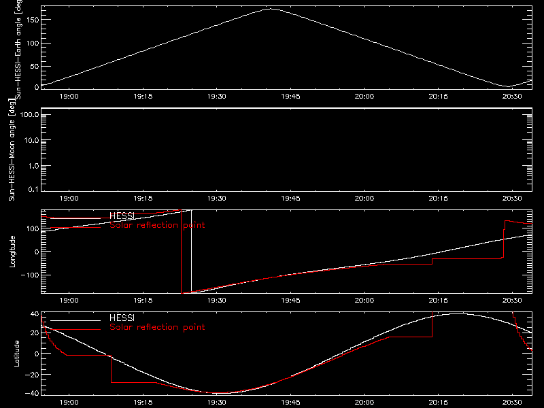Click the white vertical longitude wrap line
Image resolution: width=544 pixels, height=408 pixels.
click(x=192, y=252)
